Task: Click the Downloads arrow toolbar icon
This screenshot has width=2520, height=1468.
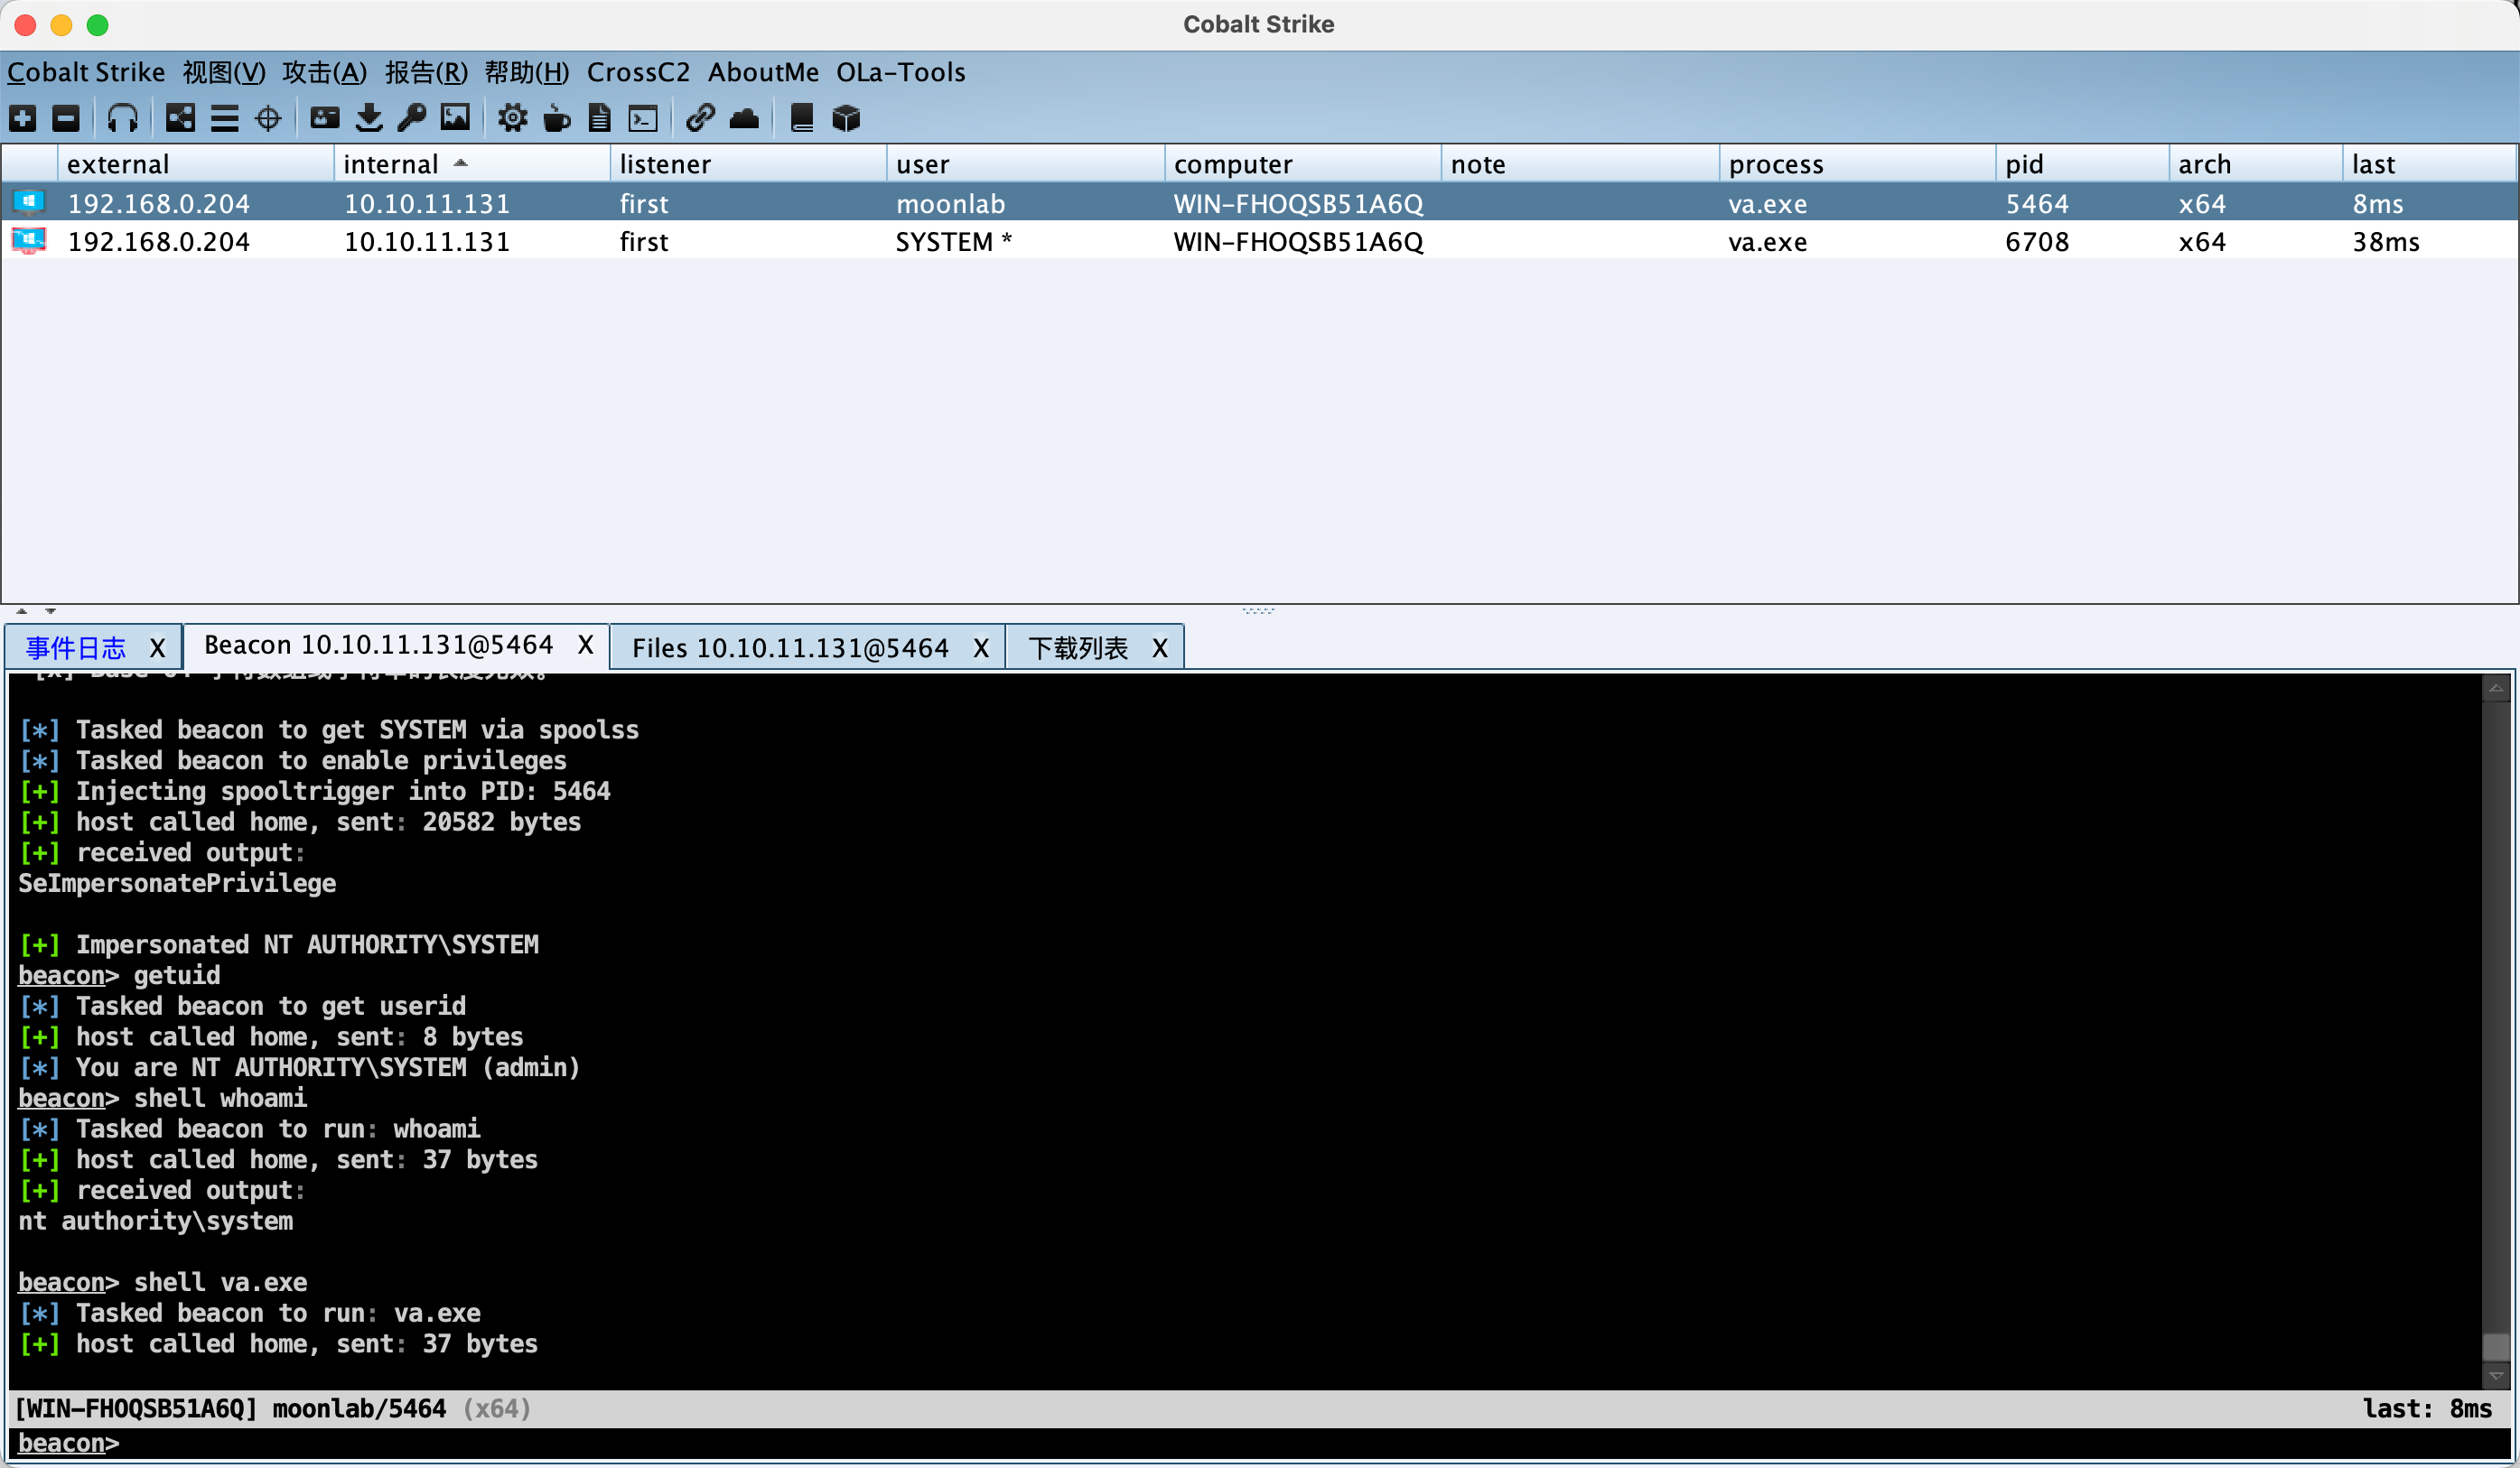Action: tap(369, 118)
